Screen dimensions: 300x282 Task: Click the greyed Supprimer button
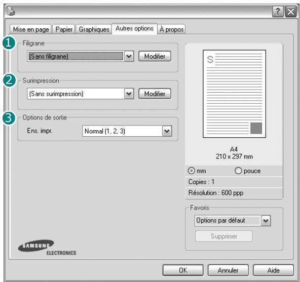point(223,236)
